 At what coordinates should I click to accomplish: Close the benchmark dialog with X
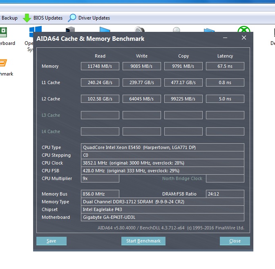244,38
